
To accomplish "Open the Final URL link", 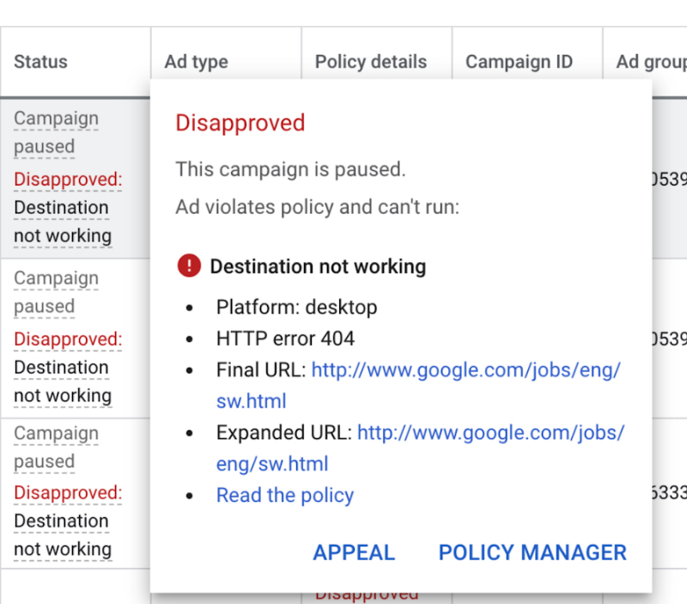I will (x=418, y=385).
